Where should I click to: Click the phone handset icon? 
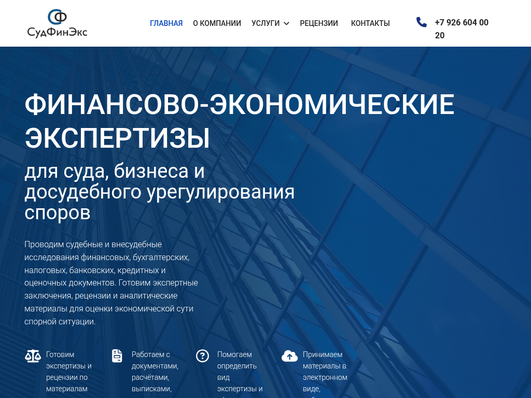[x=421, y=22]
